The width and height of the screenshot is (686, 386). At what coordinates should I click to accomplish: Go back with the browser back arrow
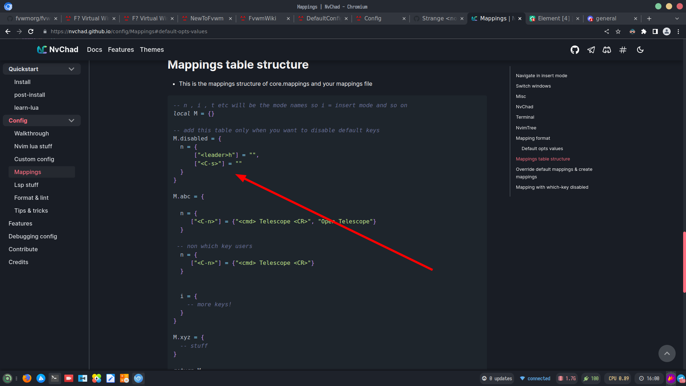click(x=8, y=31)
